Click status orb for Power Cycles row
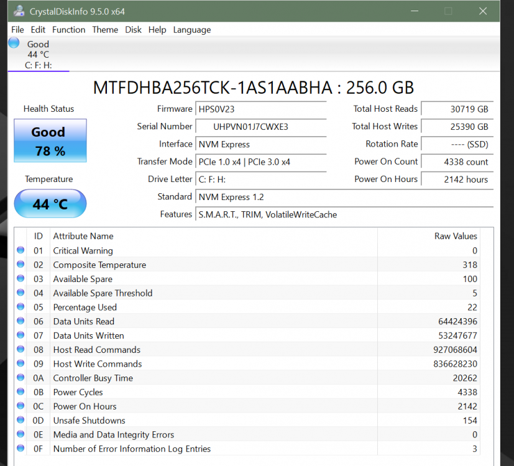The image size is (514, 466). point(21,392)
